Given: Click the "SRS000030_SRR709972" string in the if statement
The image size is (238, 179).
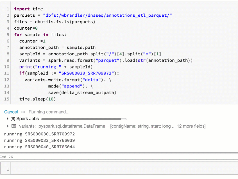Looking at the screenshot, I should pyautogui.click(x=86, y=73).
